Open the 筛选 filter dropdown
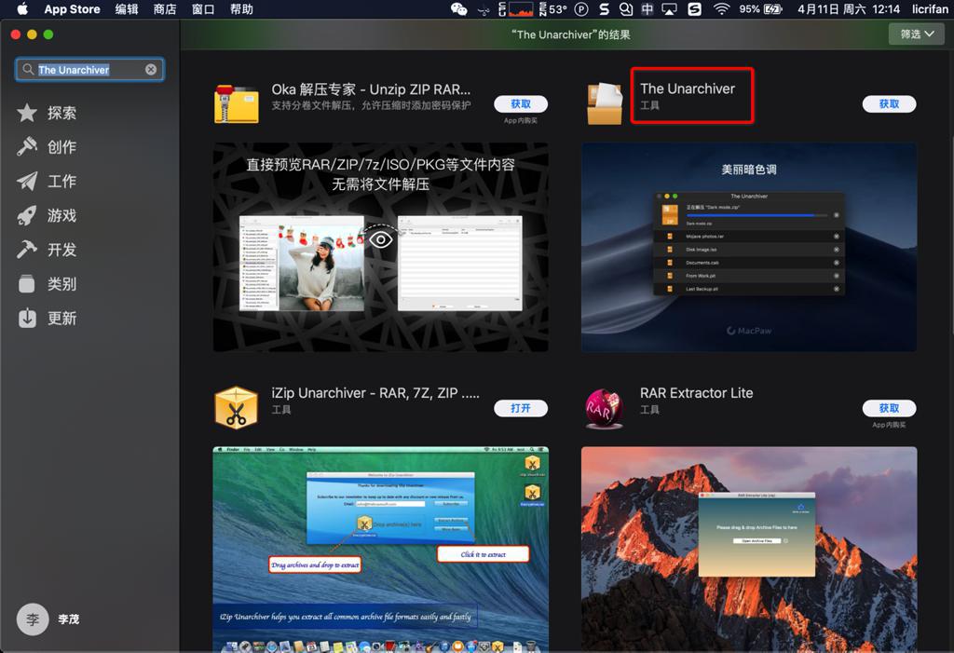Image resolution: width=954 pixels, height=653 pixels. [917, 34]
